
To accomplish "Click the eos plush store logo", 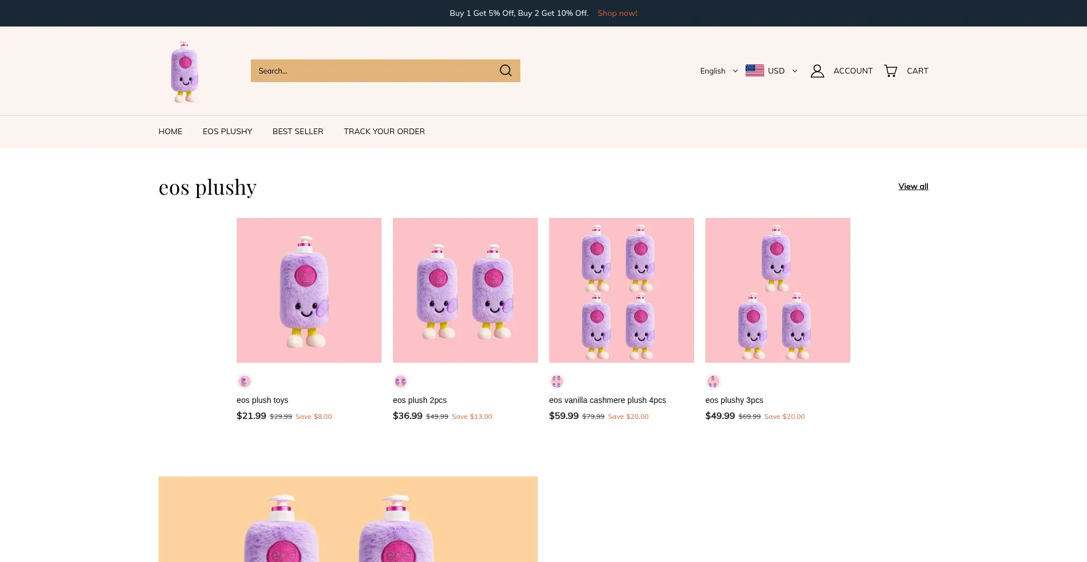I will tap(185, 71).
